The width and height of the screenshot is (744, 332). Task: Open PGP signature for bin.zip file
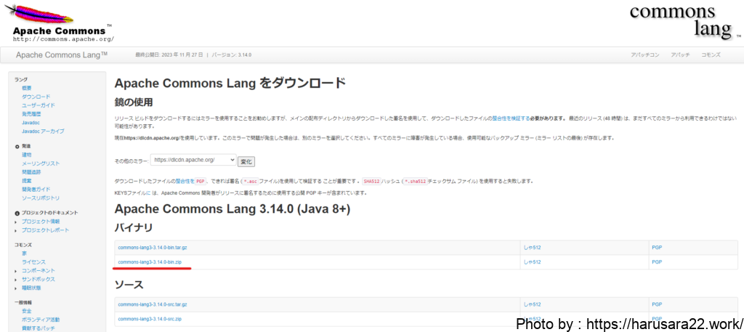[656, 262]
